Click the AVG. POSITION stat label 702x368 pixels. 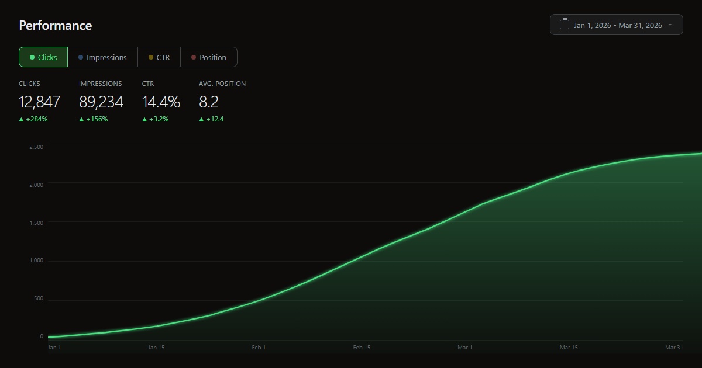pos(222,84)
